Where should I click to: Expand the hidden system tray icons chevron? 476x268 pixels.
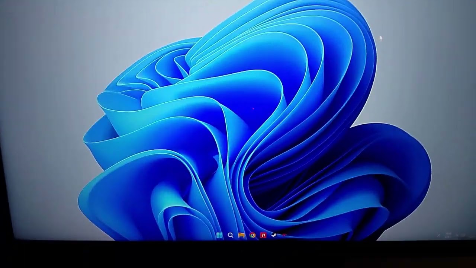coord(439,236)
